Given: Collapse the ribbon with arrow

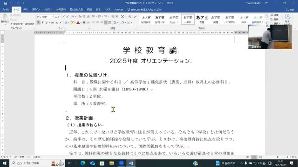Looking at the screenshot, I should click(295, 28).
